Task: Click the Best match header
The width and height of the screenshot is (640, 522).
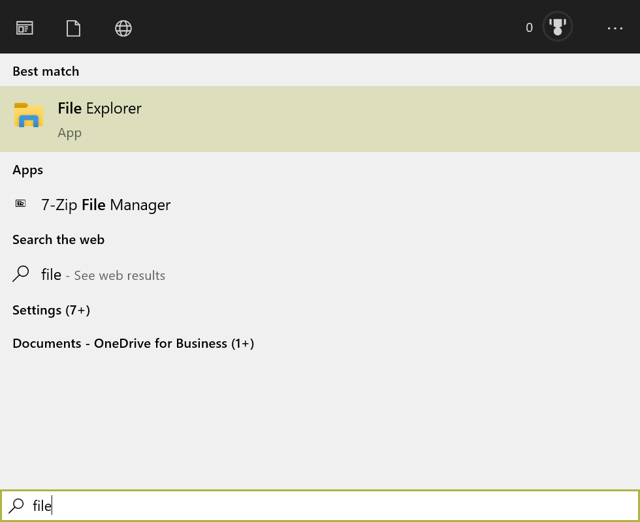Action: [x=46, y=71]
